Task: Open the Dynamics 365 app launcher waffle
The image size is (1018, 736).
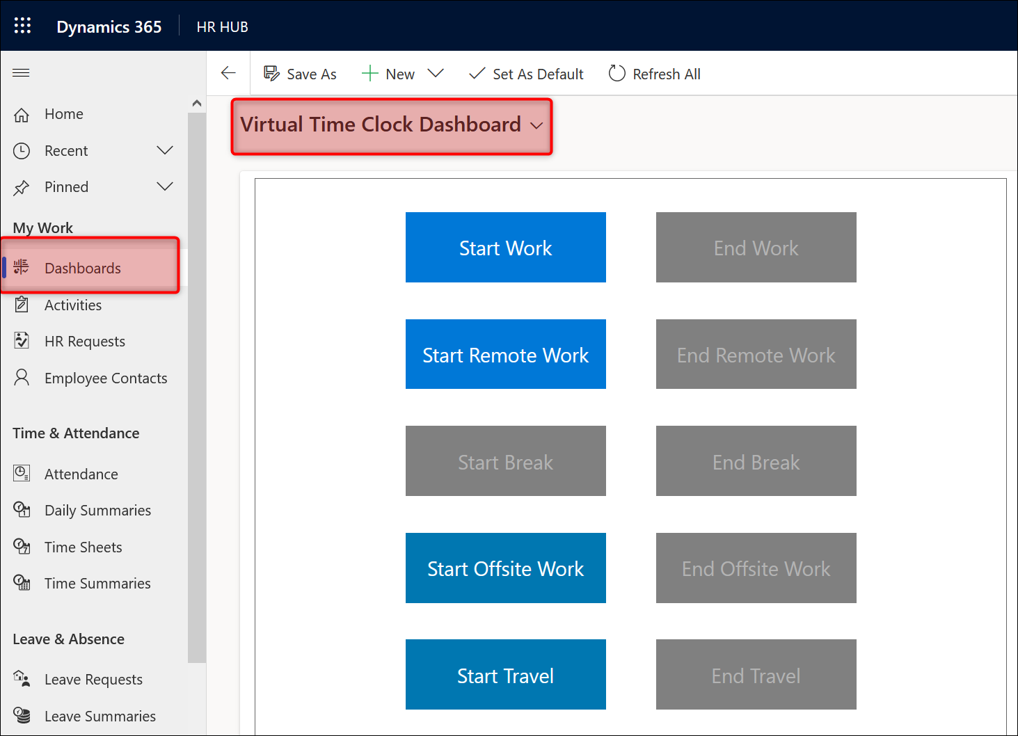Action: 22,26
